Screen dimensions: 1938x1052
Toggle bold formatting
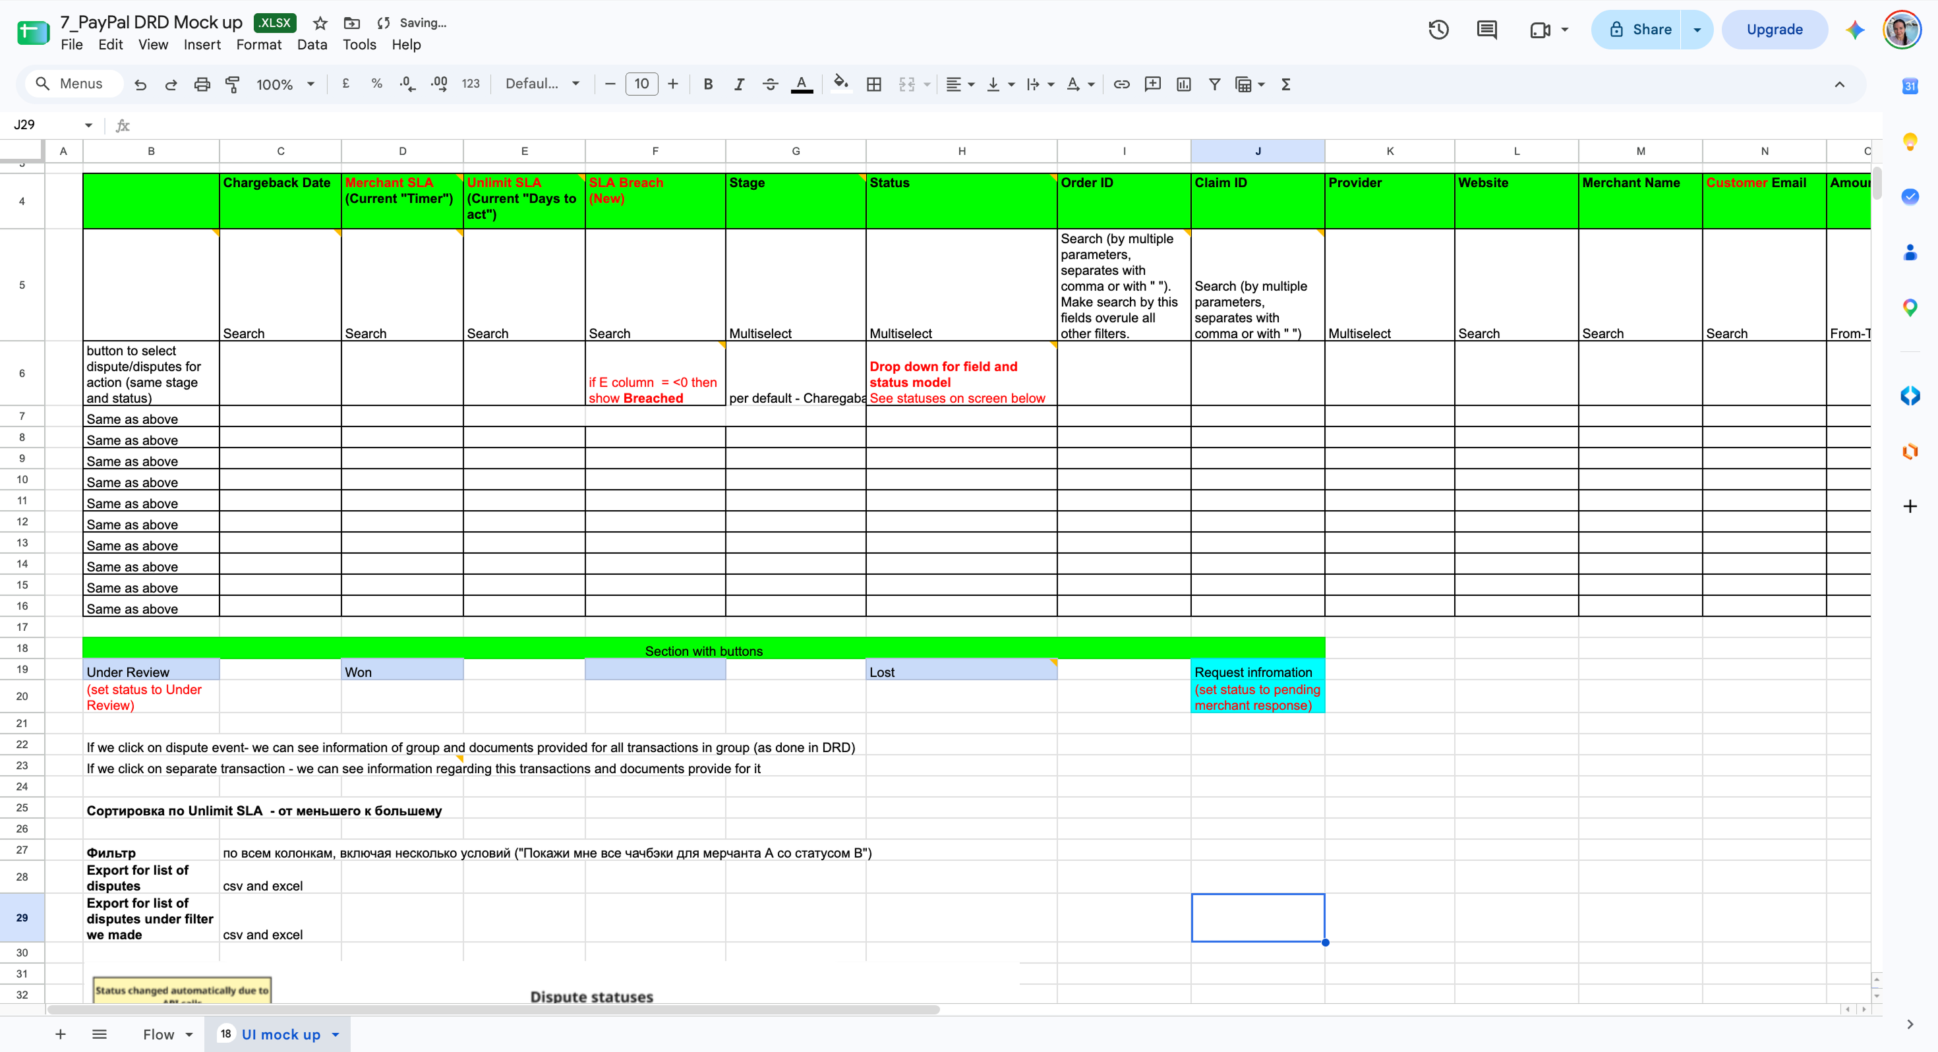(x=708, y=84)
